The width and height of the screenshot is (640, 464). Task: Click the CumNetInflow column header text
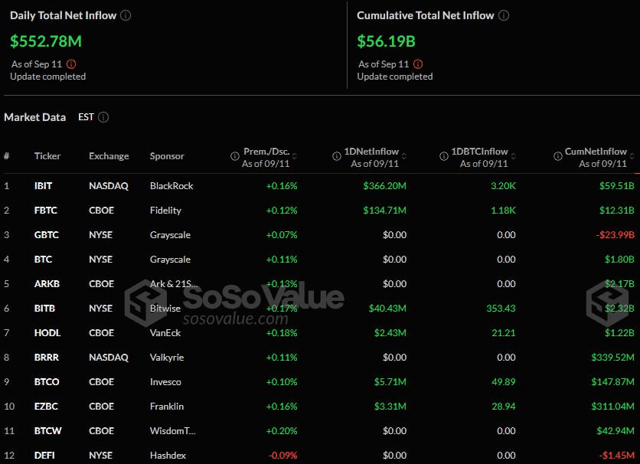click(x=596, y=152)
